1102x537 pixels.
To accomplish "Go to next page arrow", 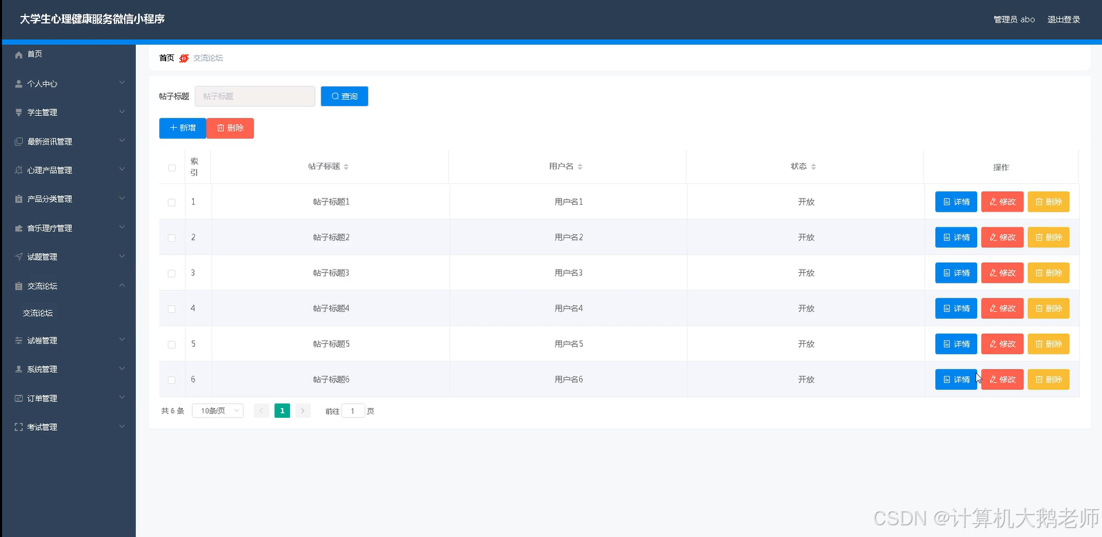I will [303, 411].
